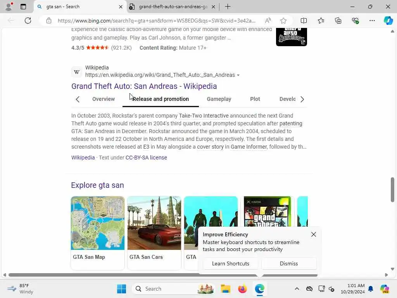Close the grand-theft-auto-san-andreas tab
This screenshot has height=298, width=397.
pyautogui.click(x=214, y=7)
